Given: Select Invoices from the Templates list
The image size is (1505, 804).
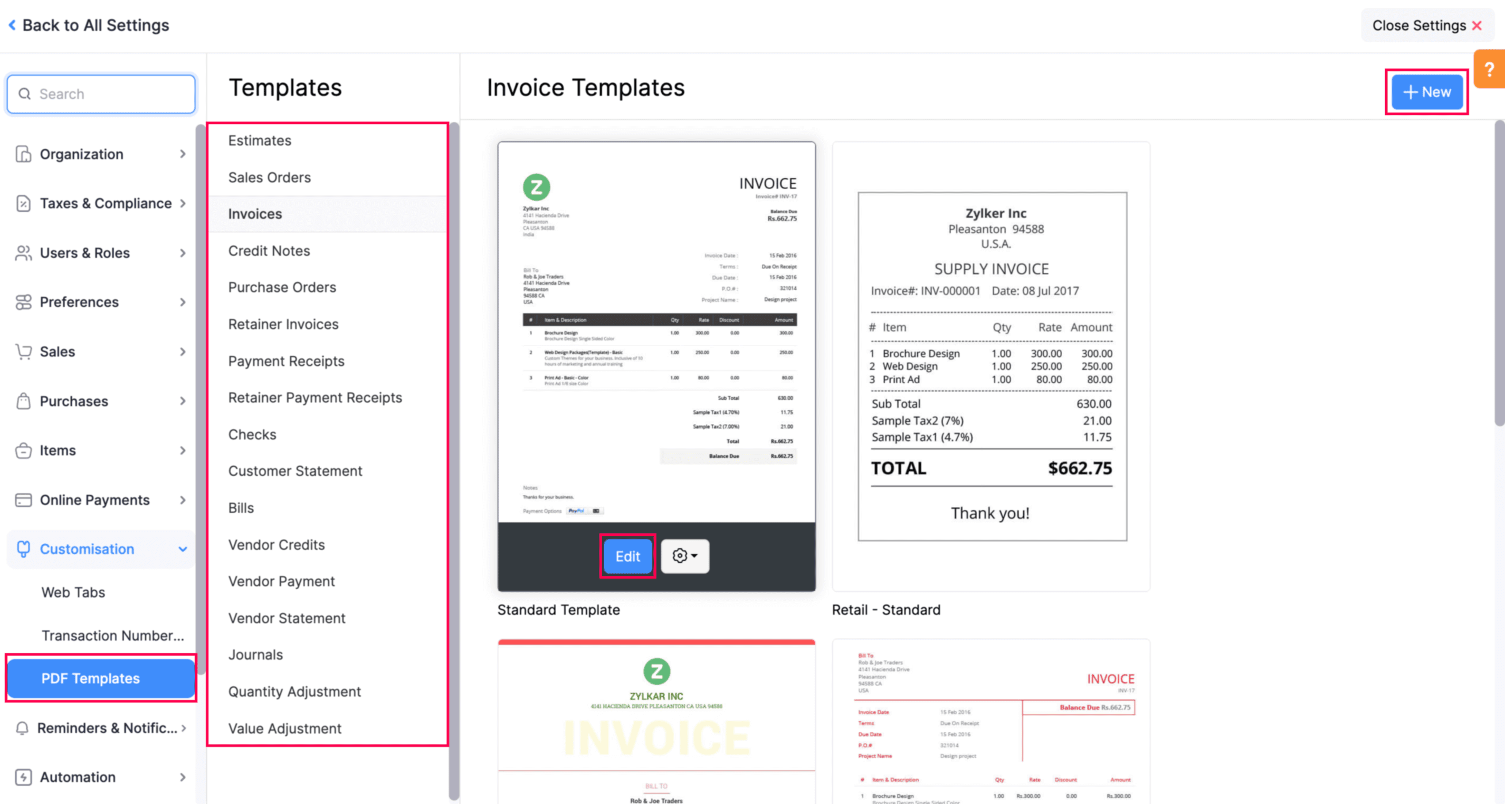Looking at the screenshot, I should point(255,213).
